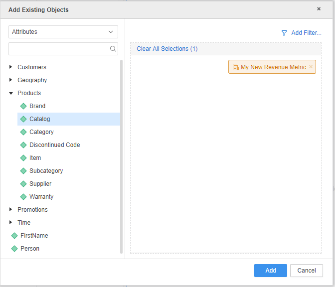Expand the Customers folder
Screen dimensions: 335x287
(x=11, y=67)
